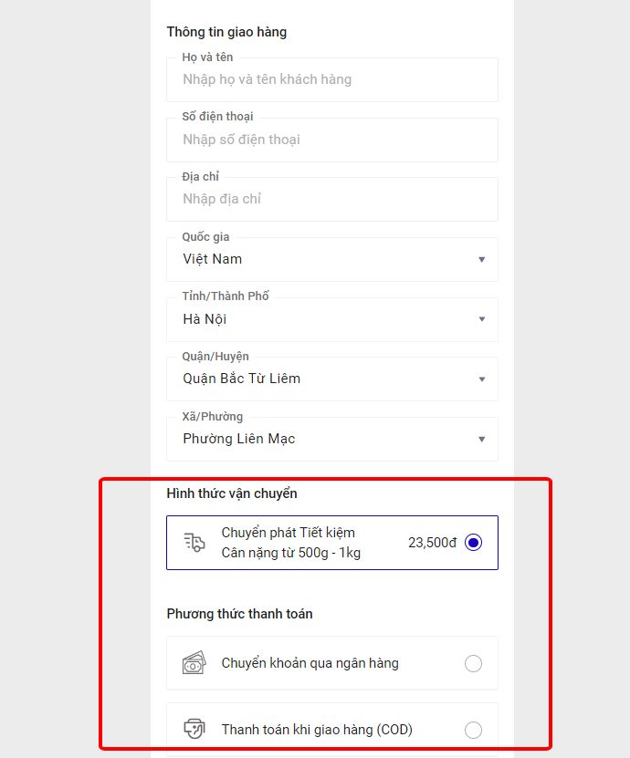Click the delivery truck icon for shipping
Viewport: 630px width, 758px height.
coord(194,543)
